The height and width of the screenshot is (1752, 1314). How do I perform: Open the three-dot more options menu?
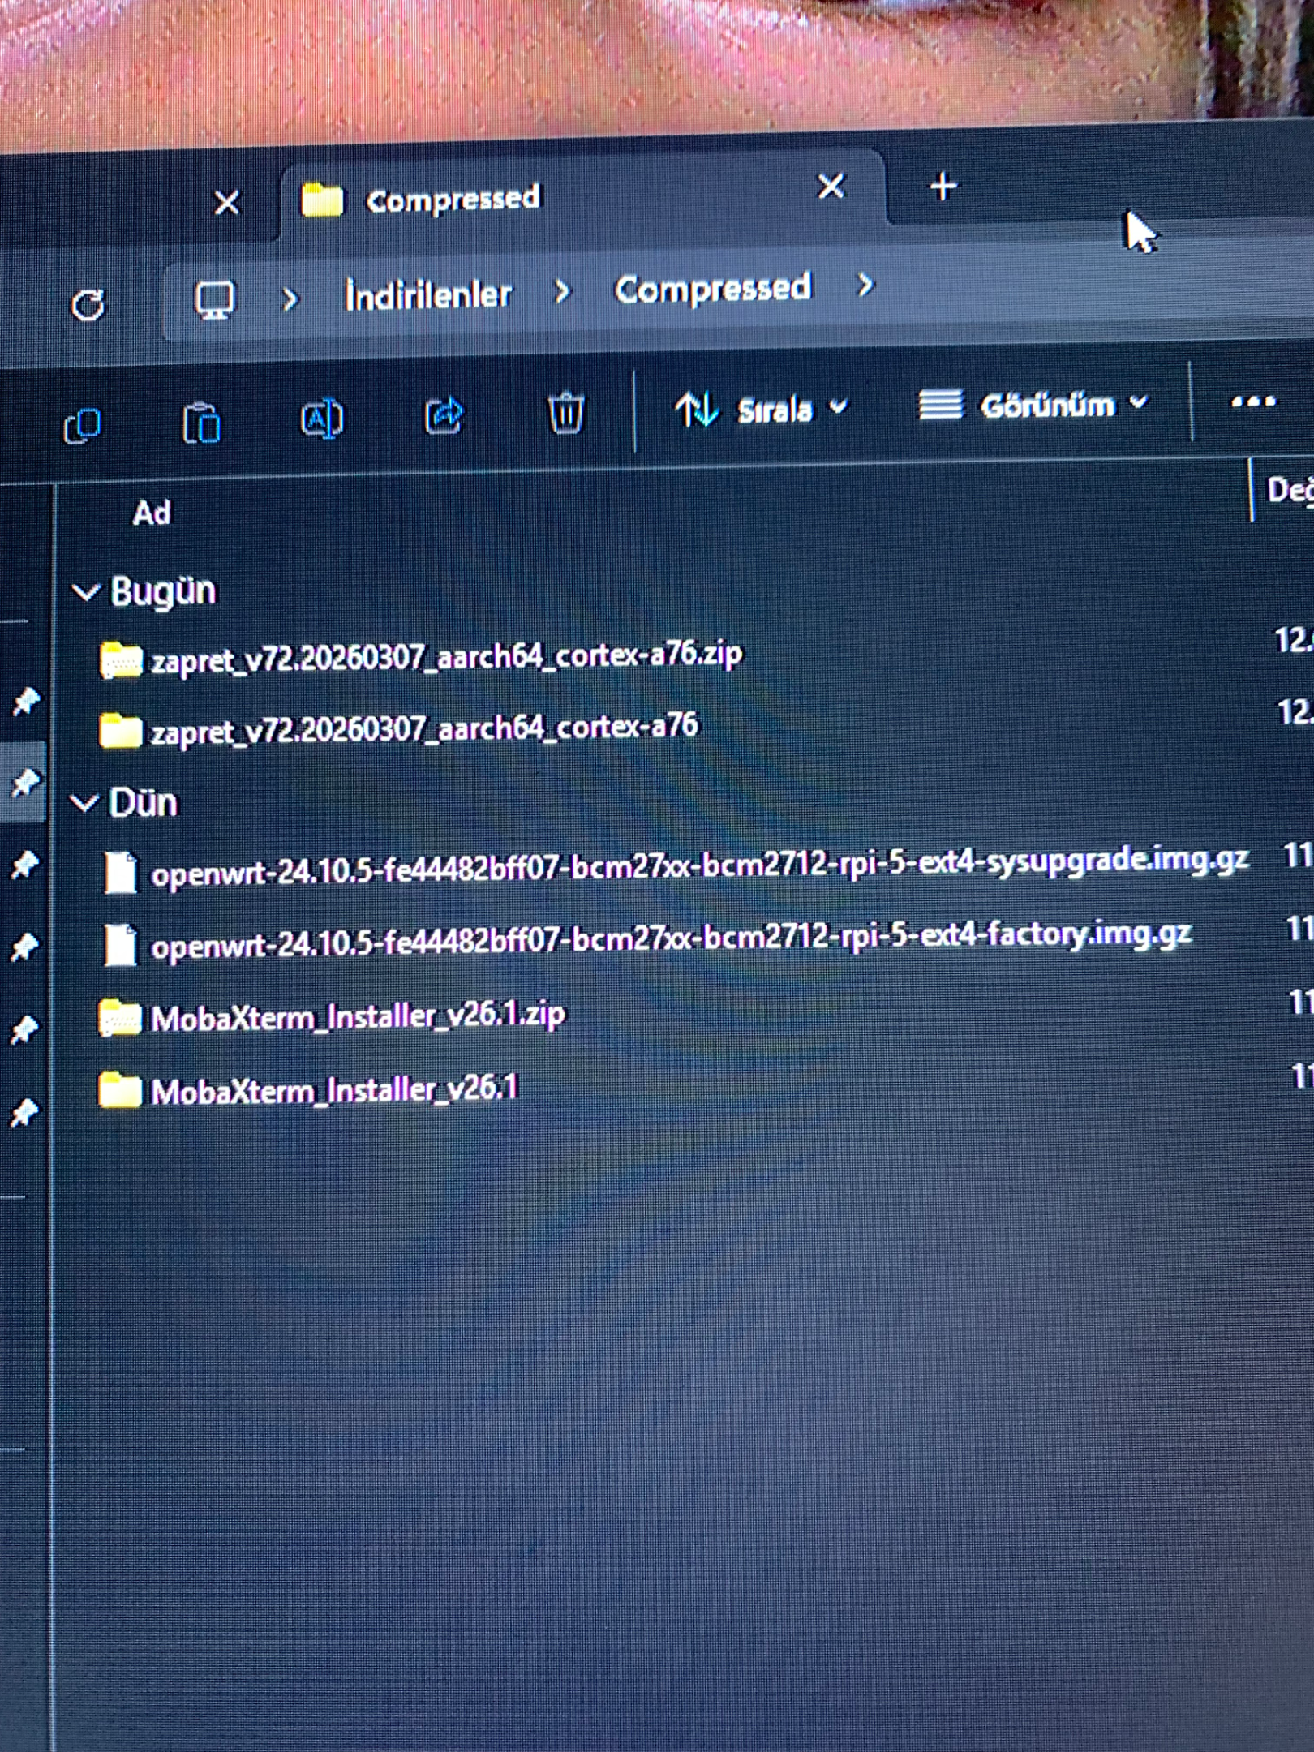click(1252, 401)
